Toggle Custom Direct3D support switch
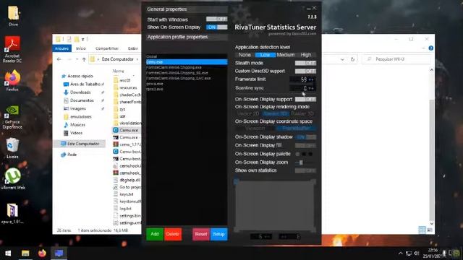 [x=305, y=71]
